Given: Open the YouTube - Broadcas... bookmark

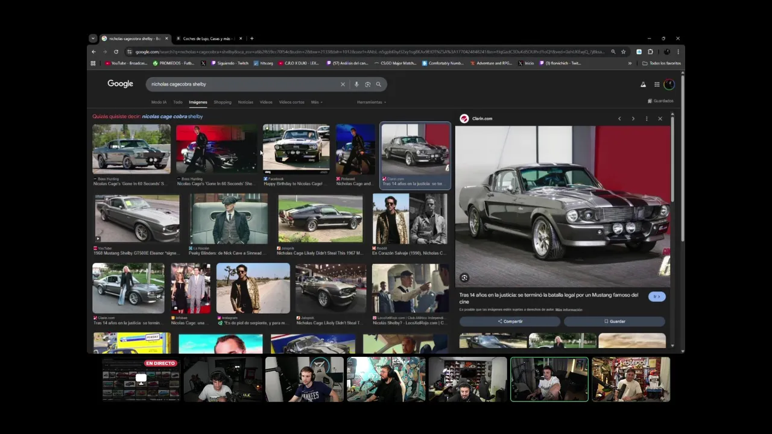Looking at the screenshot, I should click(x=126, y=63).
